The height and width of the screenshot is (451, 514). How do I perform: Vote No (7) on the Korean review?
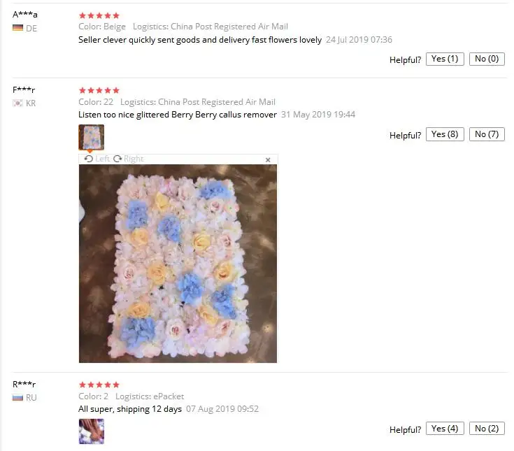[487, 134]
